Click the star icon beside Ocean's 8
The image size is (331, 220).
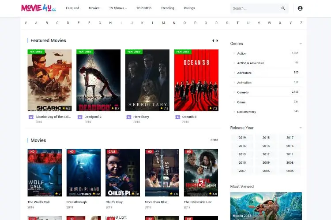point(178,117)
